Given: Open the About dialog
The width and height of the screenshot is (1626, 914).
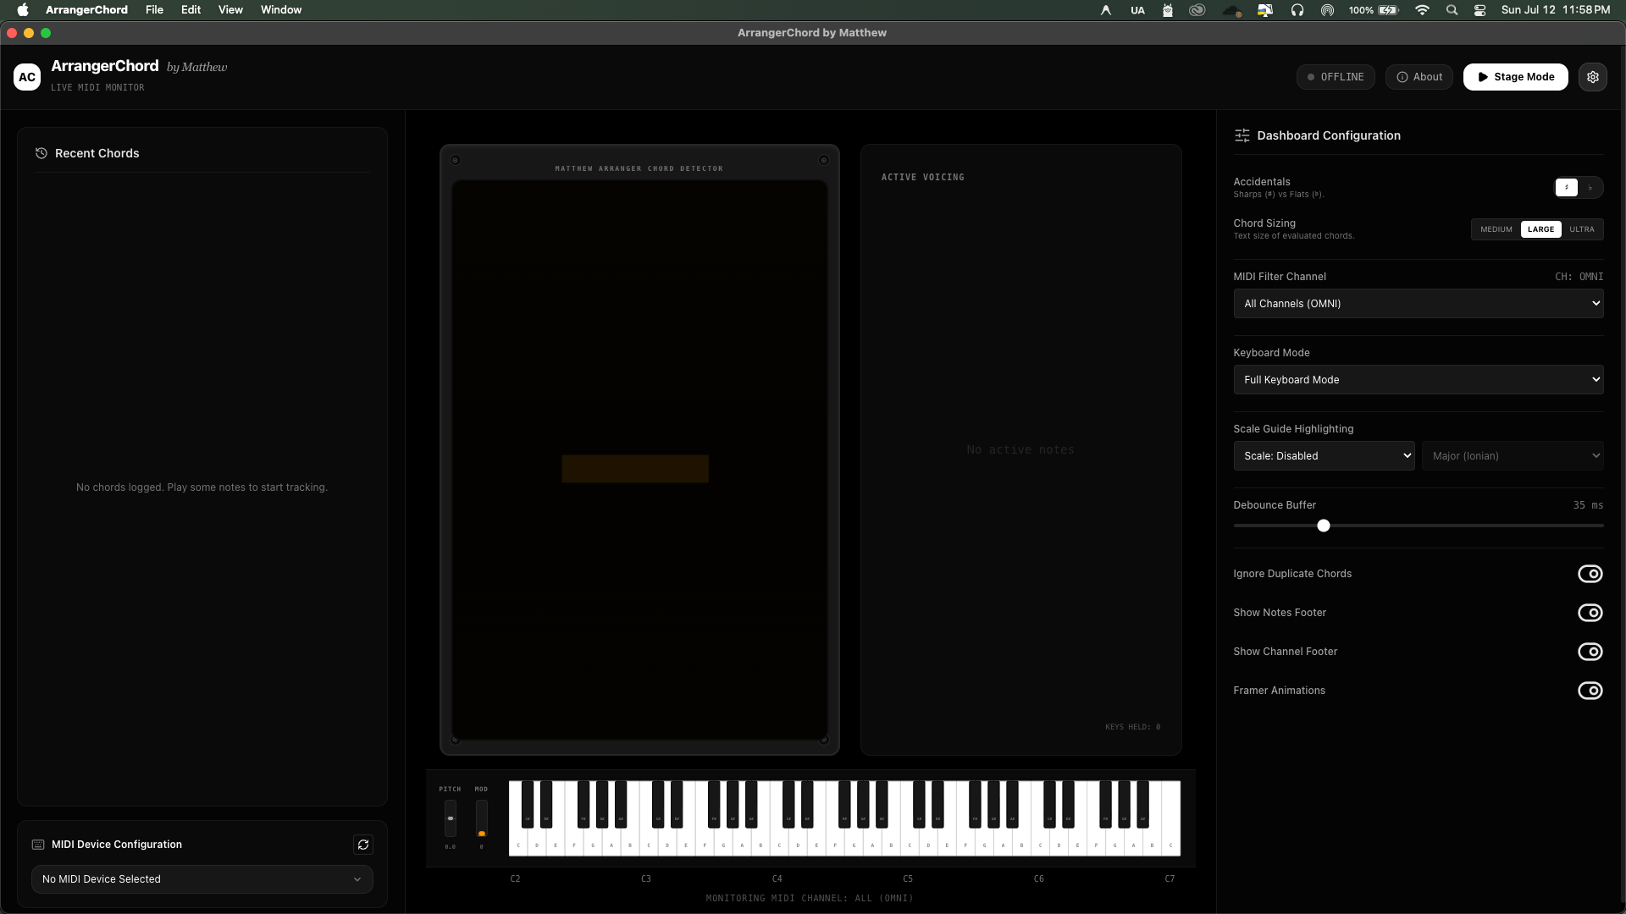Looking at the screenshot, I should click(1419, 77).
